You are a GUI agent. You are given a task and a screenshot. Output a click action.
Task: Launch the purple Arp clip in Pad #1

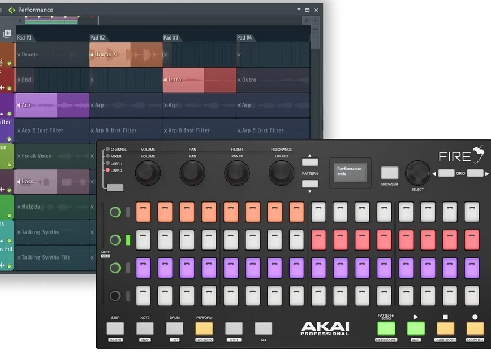click(x=52, y=106)
